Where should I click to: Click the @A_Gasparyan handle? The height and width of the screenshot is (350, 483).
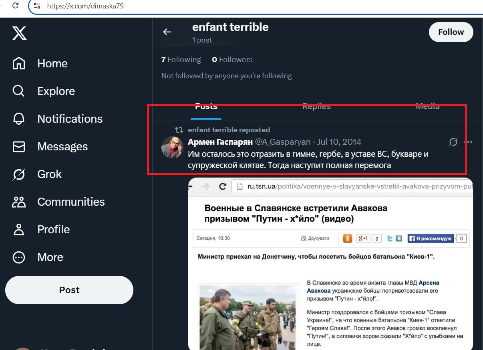[283, 142]
